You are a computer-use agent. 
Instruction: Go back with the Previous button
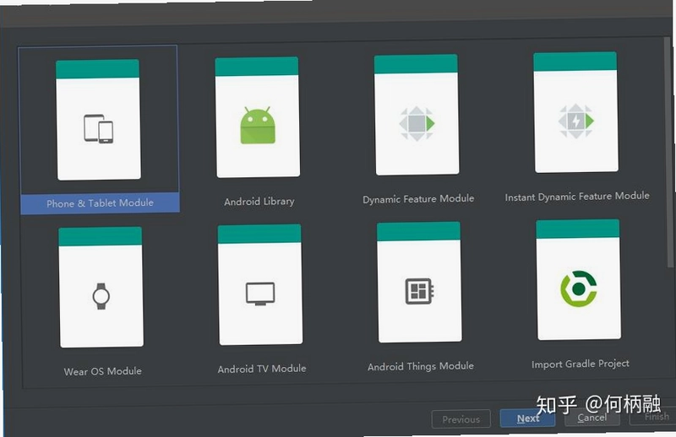coord(461,419)
